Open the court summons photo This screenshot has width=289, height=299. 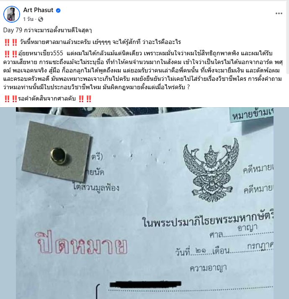144,203
